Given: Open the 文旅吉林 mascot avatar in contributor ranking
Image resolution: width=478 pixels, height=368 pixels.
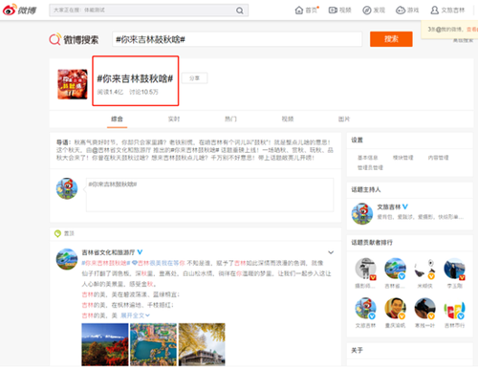Looking at the screenshot, I should tap(365, 308).
